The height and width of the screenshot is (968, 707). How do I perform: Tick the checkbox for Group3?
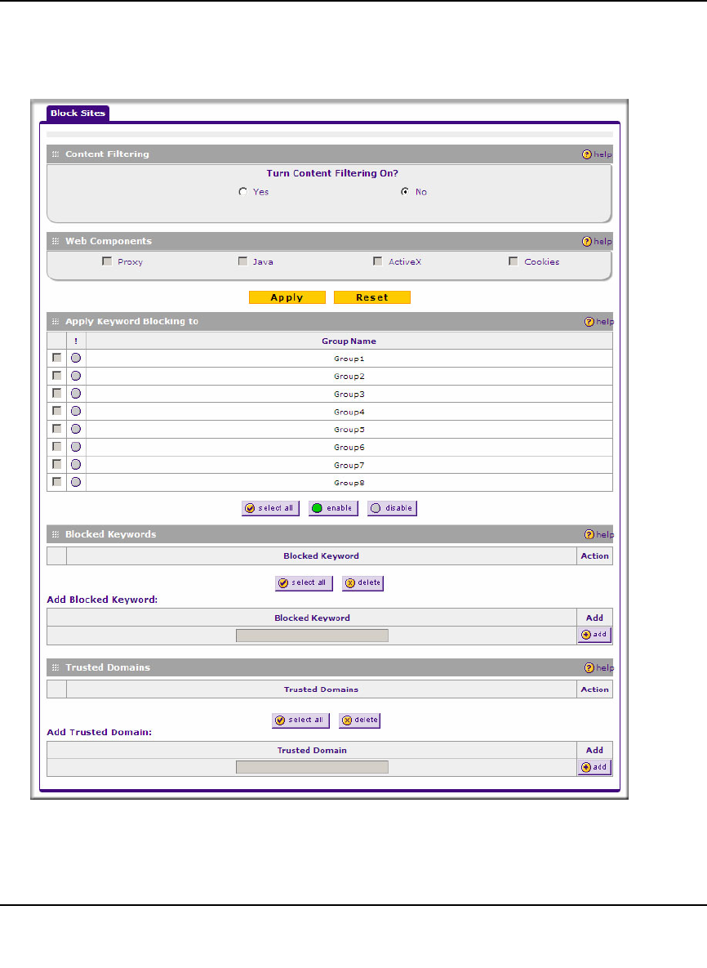point(57,393)
